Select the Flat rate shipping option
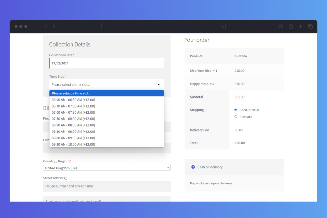Image resolution: width=327 pixels, height=218 pixels. click(x=236, y=117)
